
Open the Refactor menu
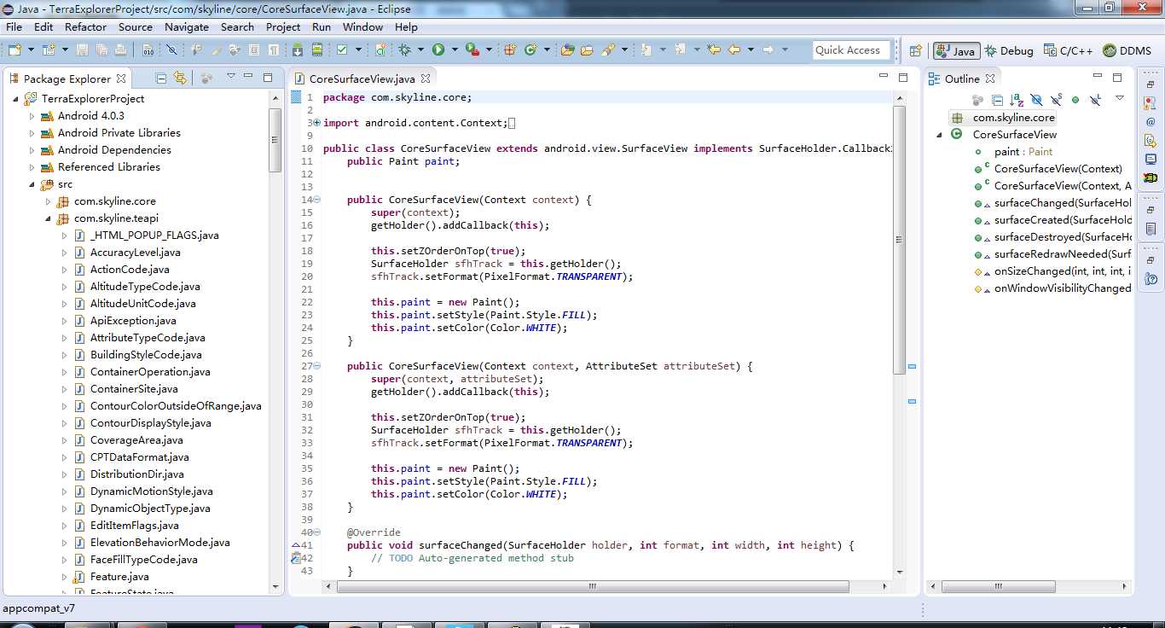tap(85, 26)
